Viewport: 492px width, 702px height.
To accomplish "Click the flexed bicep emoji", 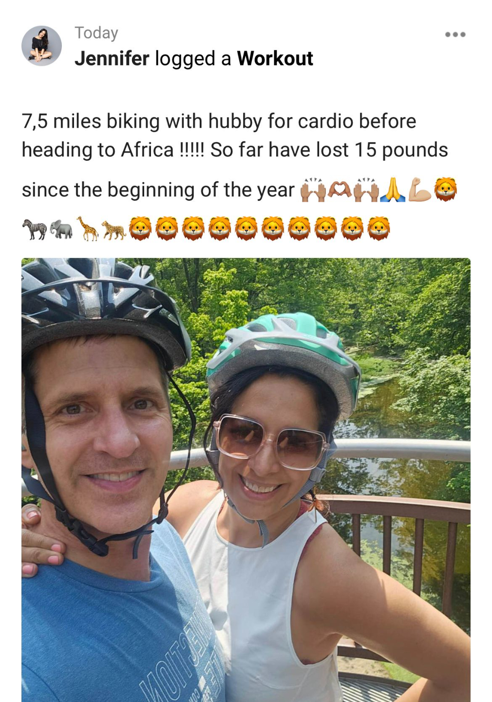I will (419, 190).
